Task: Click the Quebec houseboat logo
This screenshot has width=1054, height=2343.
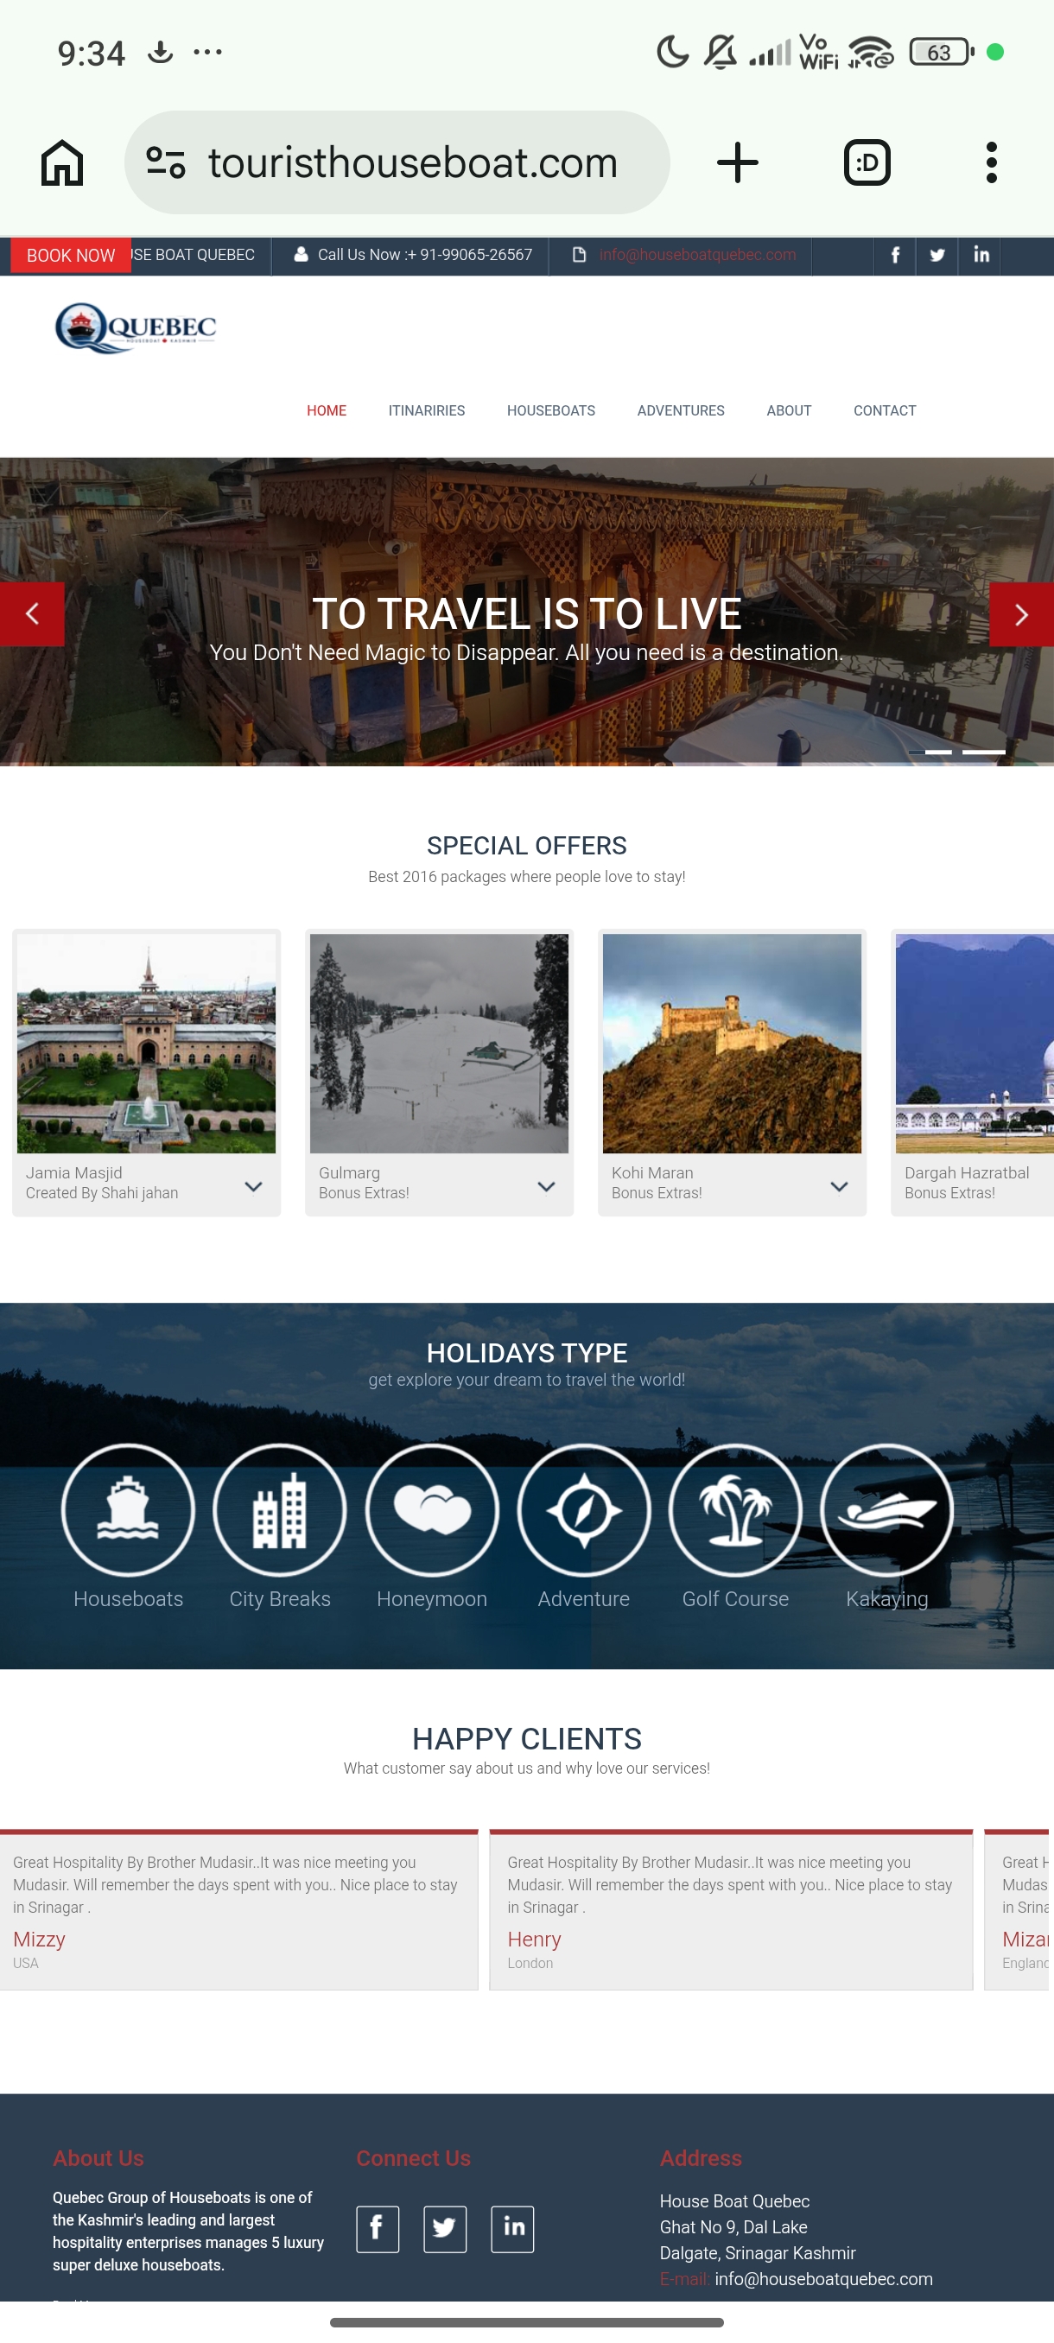Action: point(136,327)
